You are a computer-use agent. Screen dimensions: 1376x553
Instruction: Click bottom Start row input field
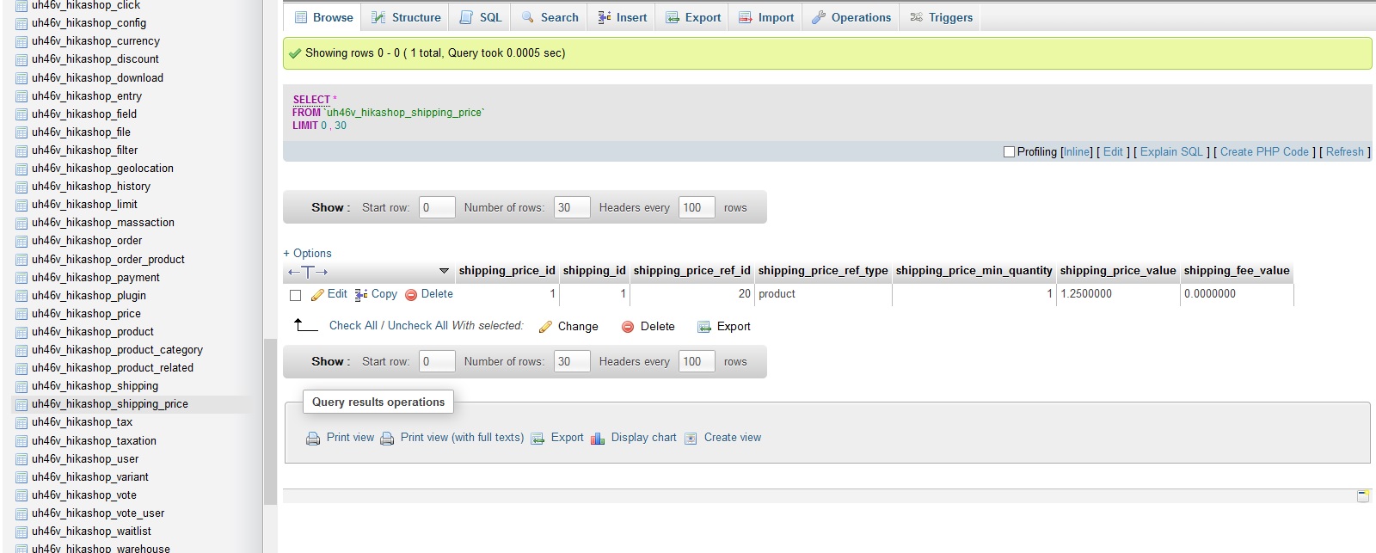pos(437,361)
